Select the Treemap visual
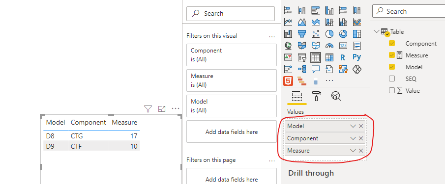Image resolution: width=445 pixels, height=184 pixels. tap(357, 34)
